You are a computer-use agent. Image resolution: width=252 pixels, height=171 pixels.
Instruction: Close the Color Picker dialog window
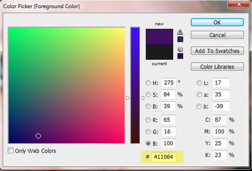coord(239,4)
